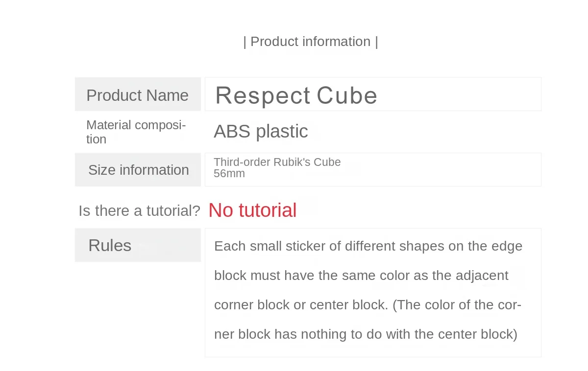The width and height of the screenshot is (588, 371).
Task: Click the Is there a tutorial? label
Action: pos(139,211)
